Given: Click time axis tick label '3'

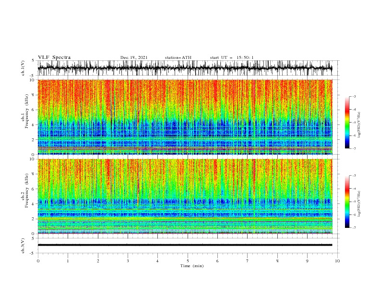Looking at the screenshot, I should pos(128,261).
